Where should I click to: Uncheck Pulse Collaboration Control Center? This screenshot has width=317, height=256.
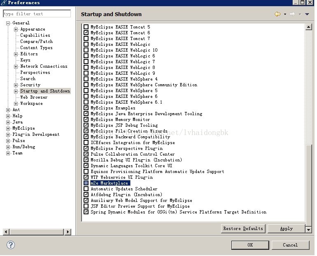(86, 154)
